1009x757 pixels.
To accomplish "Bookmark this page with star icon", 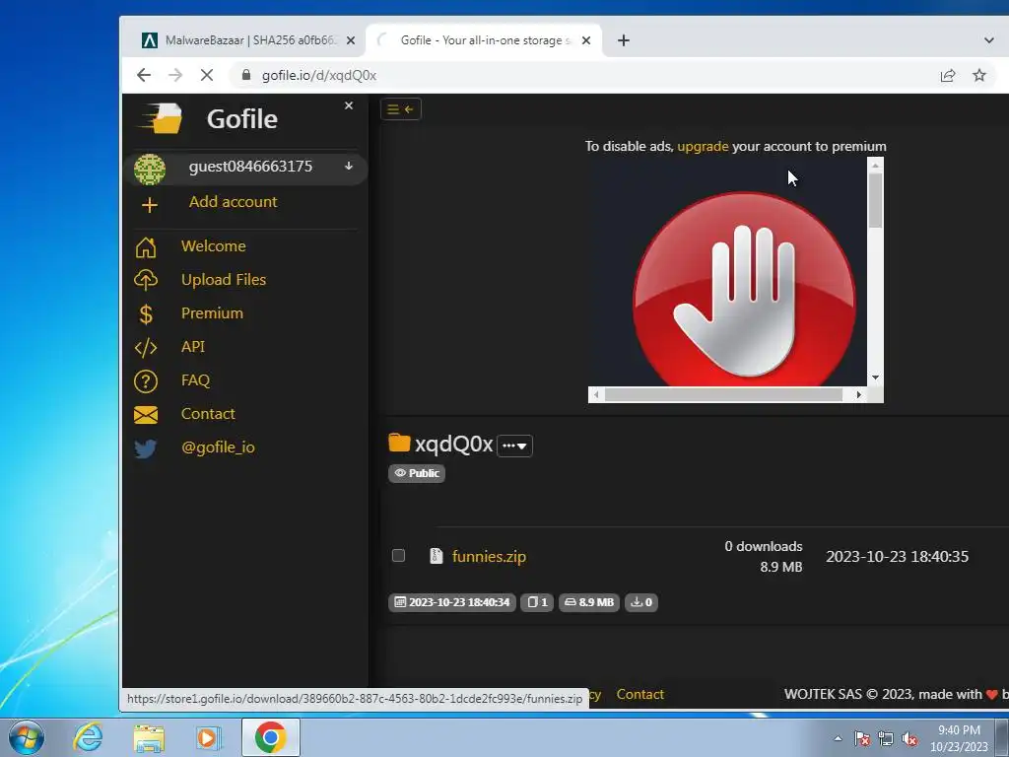I will pos(979,75).
